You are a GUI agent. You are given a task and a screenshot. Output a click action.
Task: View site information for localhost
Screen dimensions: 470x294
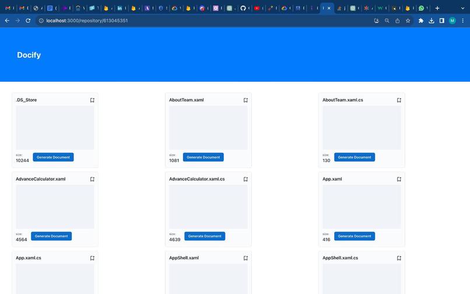[41, 20]
